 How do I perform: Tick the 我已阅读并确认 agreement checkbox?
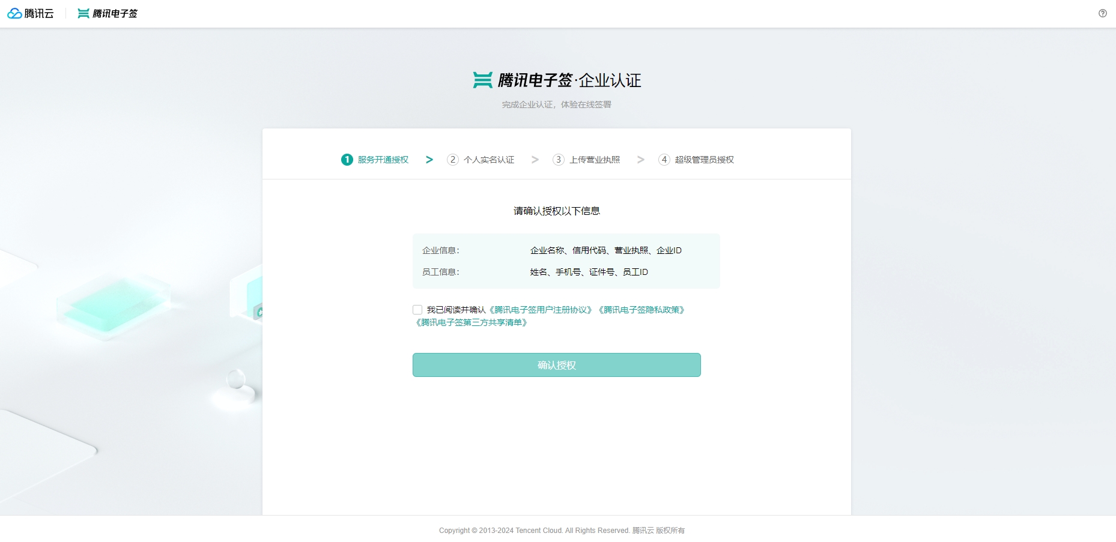click(417, 310)
